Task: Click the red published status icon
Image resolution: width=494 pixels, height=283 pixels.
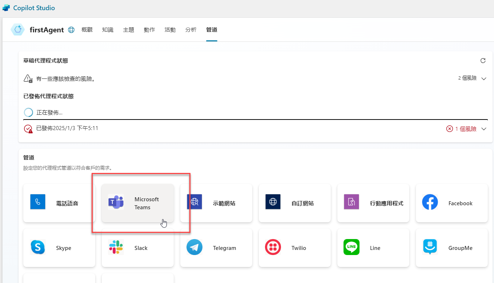Action: [x=28, y=129]
